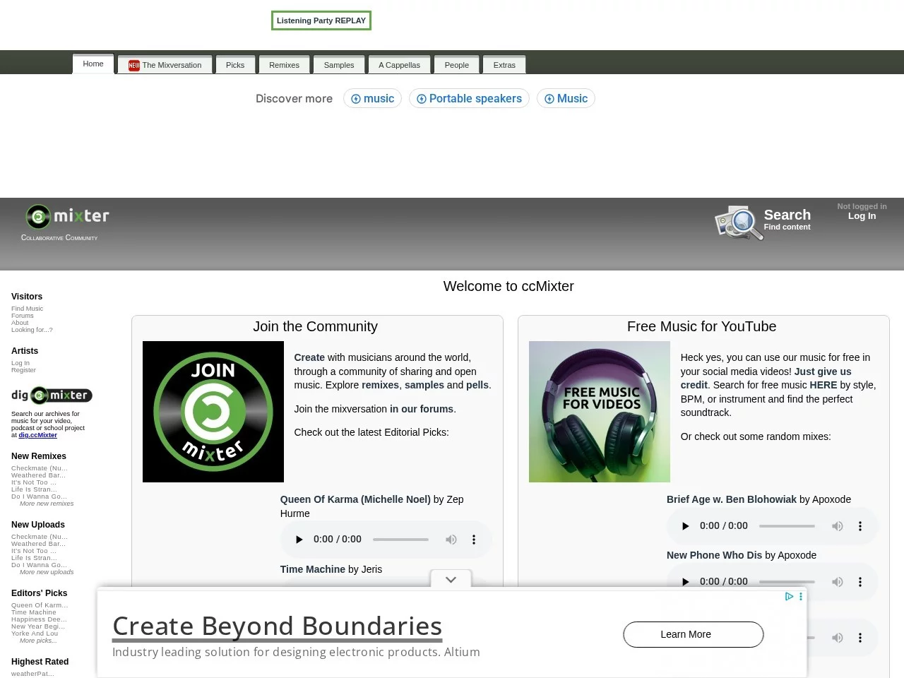Click the Listening Party REPLAY button
This screenshot has width=904, height=678.
321,20
